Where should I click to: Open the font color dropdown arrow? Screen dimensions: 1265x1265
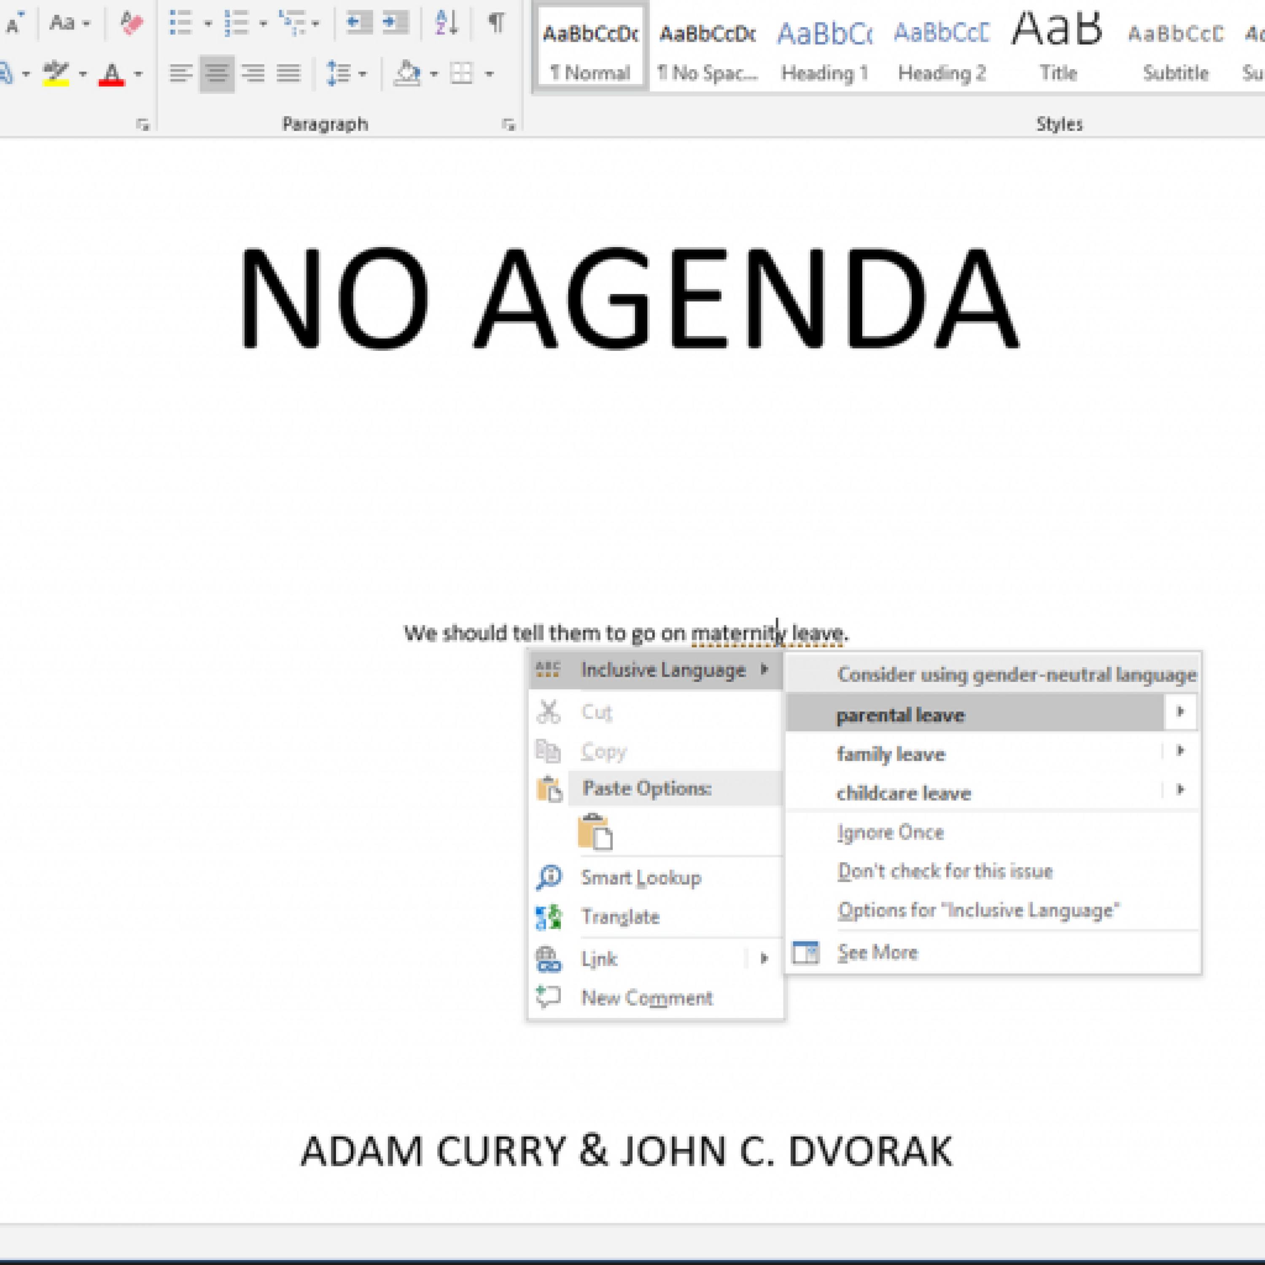(138, 73)
